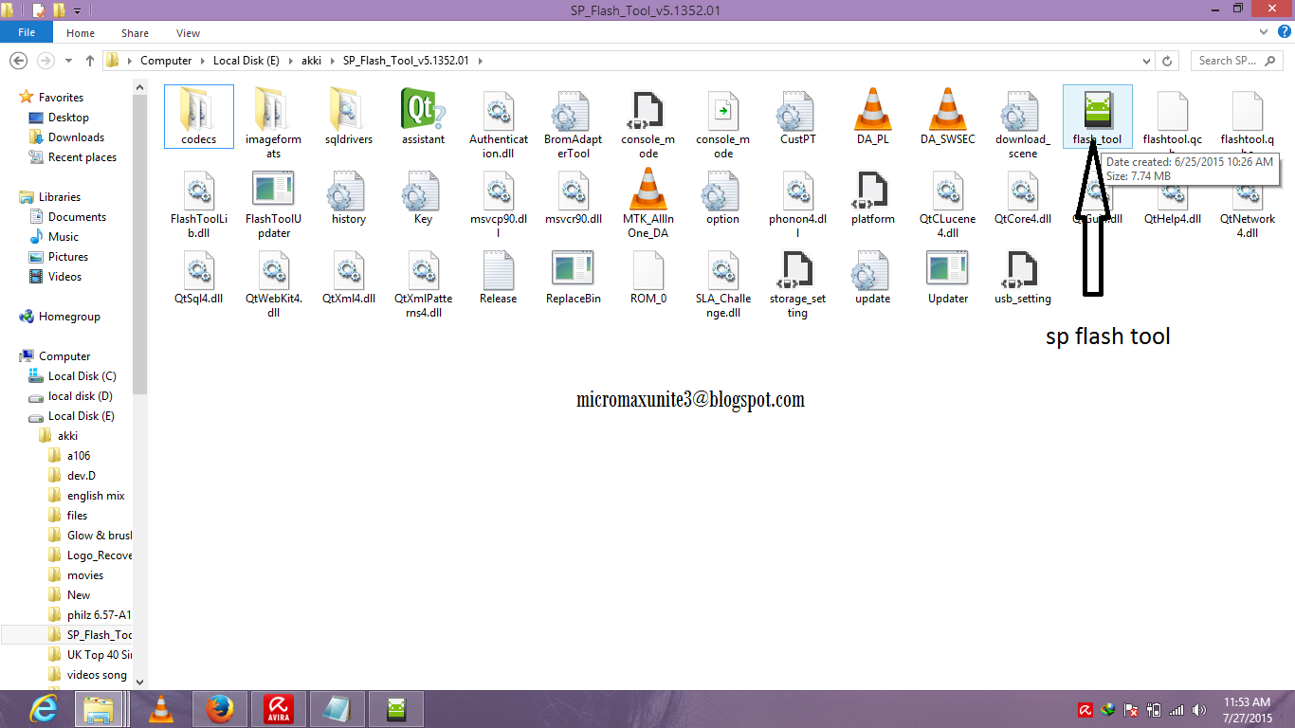Click the Local Disk (E) breadcrumb
Image resolution: width=1295 pixels, height=728 pixels.
tap(246, 61)
